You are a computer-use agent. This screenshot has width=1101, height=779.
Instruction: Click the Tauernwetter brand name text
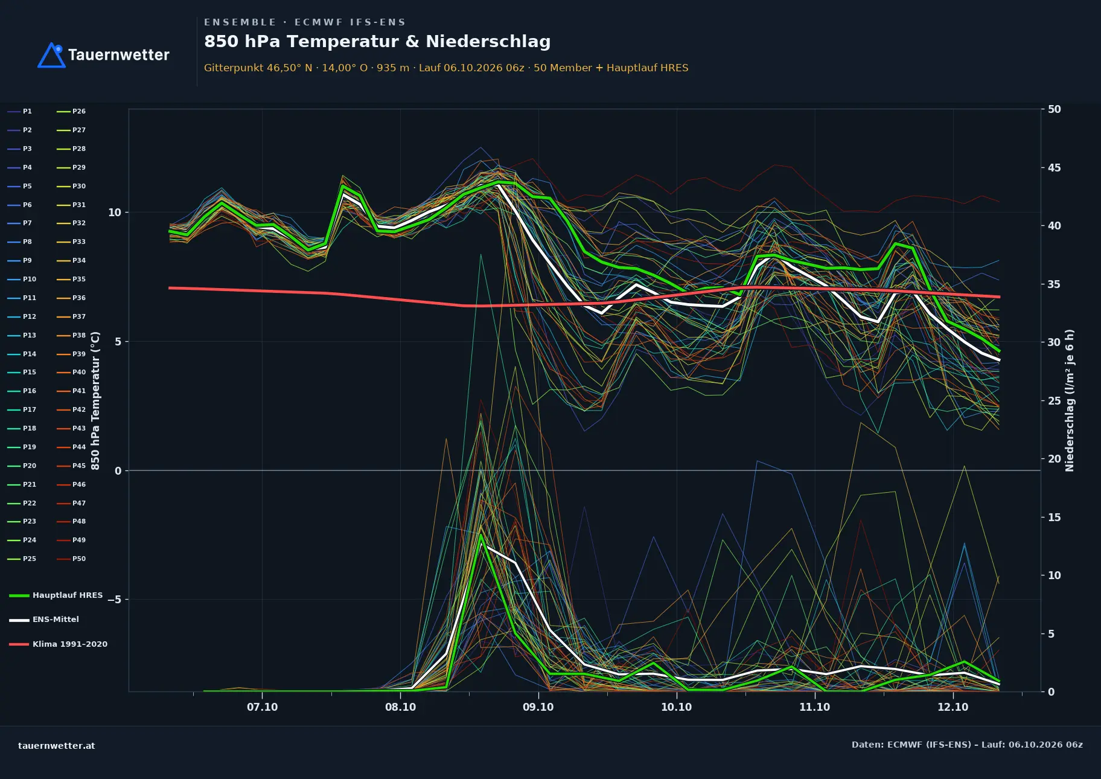coord(118,55)
